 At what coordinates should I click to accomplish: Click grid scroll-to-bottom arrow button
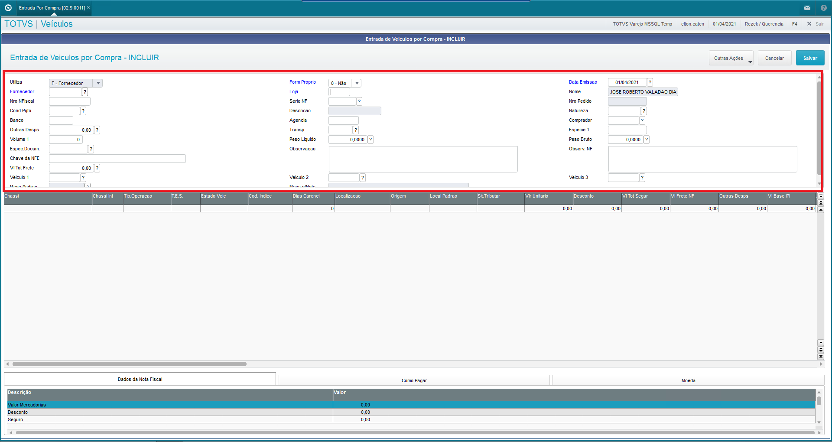820,357
